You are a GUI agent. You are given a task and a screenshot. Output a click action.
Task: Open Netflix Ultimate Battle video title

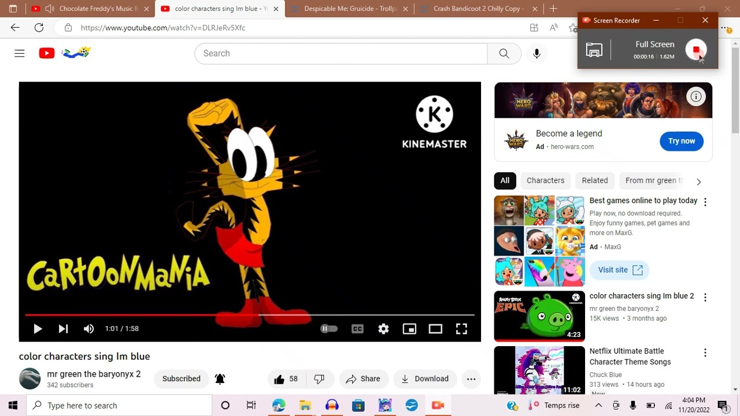(630, 356)
